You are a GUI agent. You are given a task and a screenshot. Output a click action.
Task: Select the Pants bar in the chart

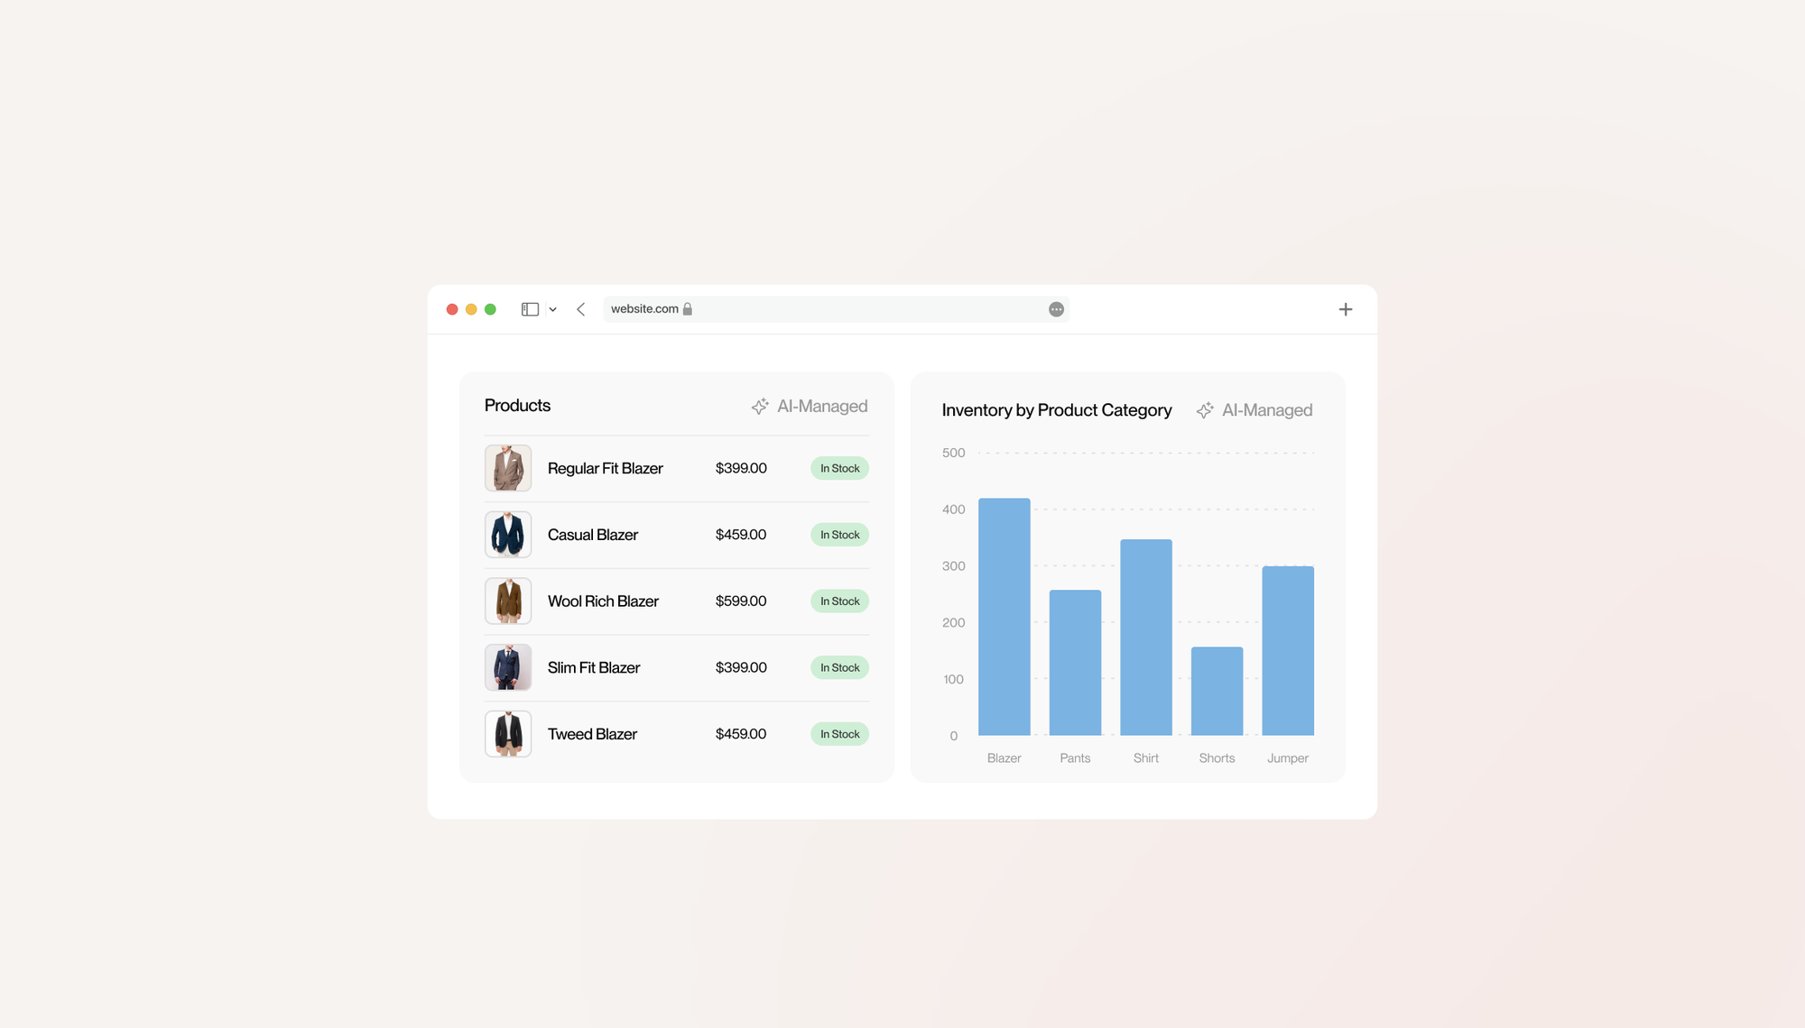[x=1075, y=663]
